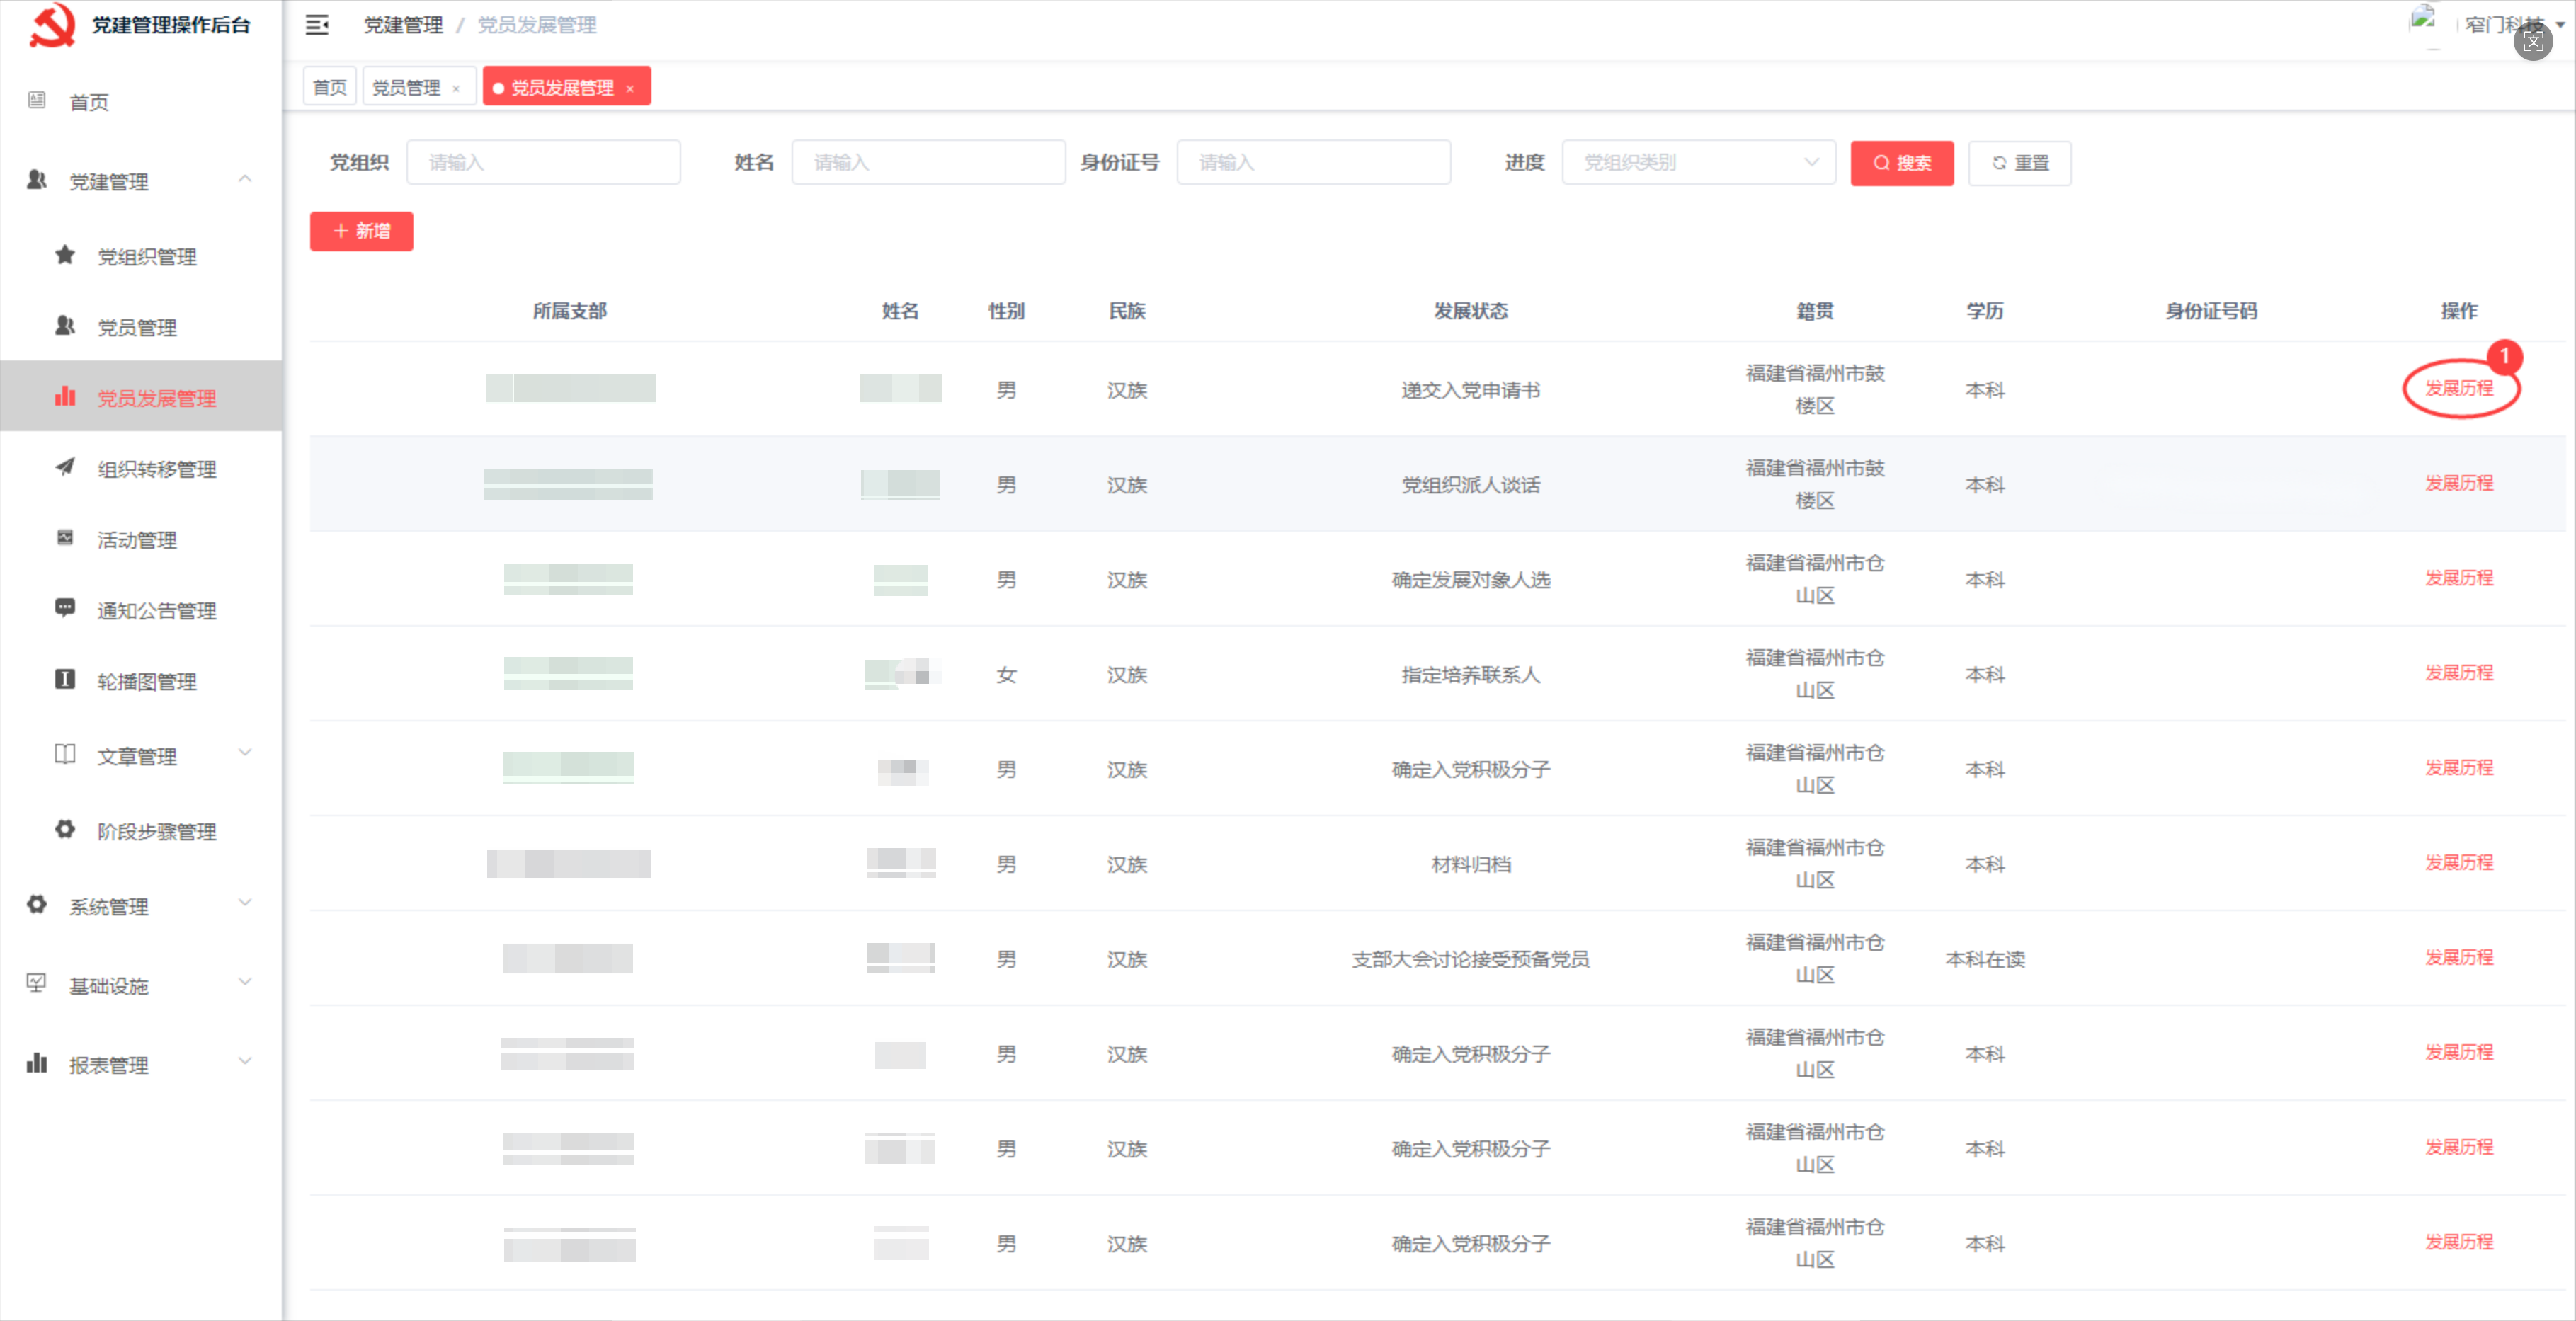The width and height of the screenshot is (2576, 1321).
Task: Click the 党员发展管理 bar-chart icon
Action: click(x=65, y=396)
